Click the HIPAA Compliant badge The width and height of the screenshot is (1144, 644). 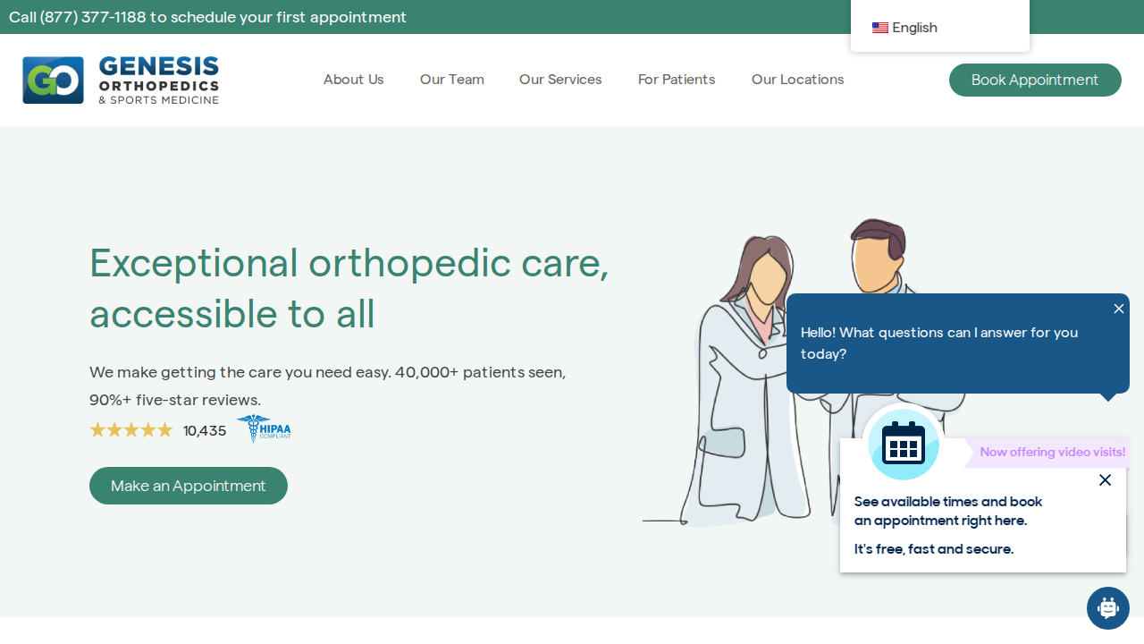(264, 428)
